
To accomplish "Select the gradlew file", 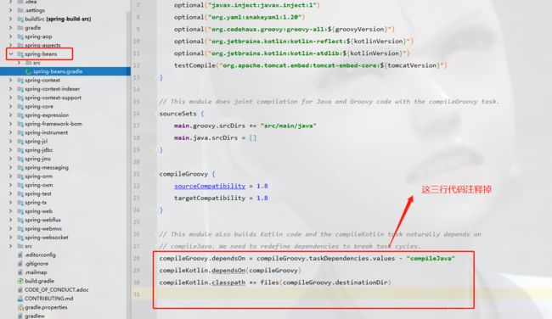I will point(35,316).
